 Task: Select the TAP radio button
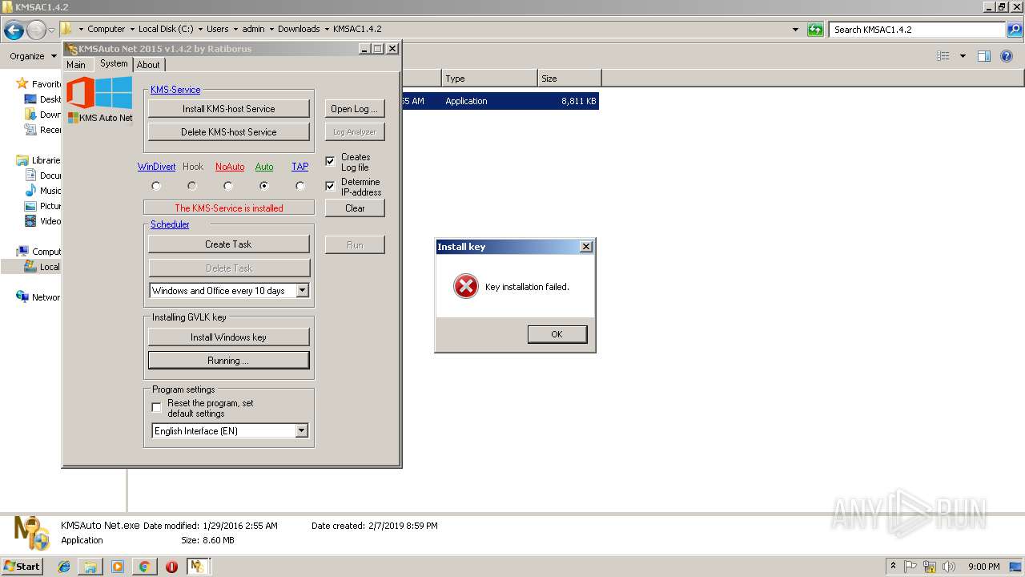300,186
